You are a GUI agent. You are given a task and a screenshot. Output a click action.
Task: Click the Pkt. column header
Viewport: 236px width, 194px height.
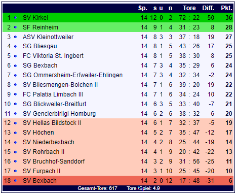click(x=226, y=8)
